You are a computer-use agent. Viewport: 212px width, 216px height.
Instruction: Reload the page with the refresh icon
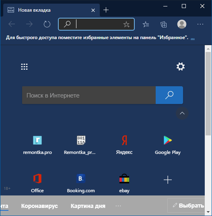tap(47, 24)
